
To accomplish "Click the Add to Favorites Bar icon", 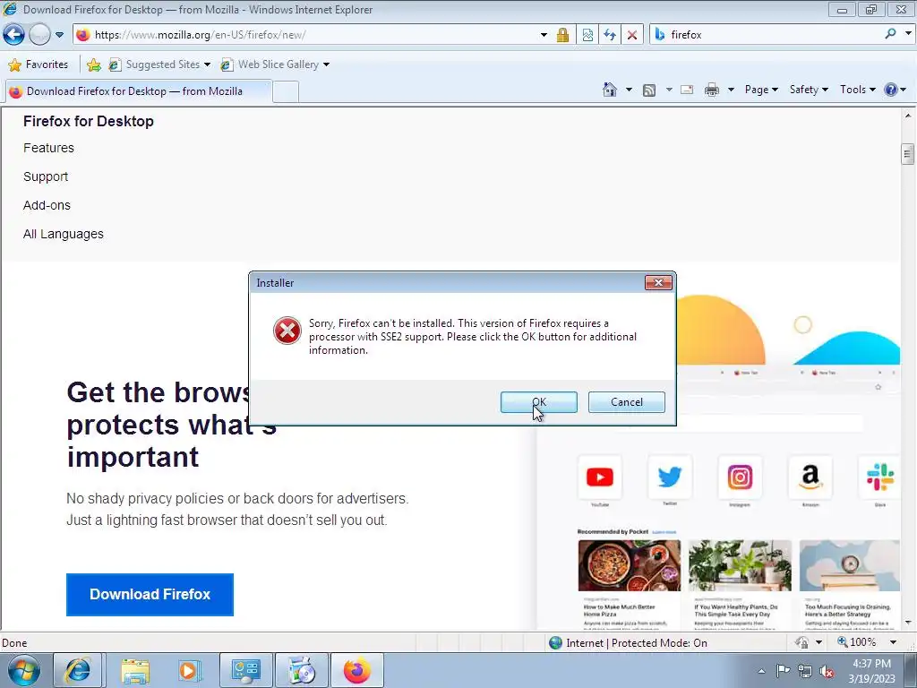I will pos(93,64).
